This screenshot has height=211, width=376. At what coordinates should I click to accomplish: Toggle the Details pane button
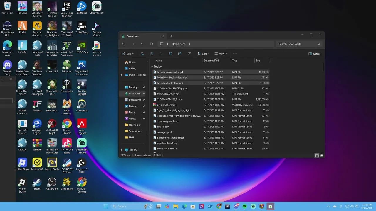315,54
